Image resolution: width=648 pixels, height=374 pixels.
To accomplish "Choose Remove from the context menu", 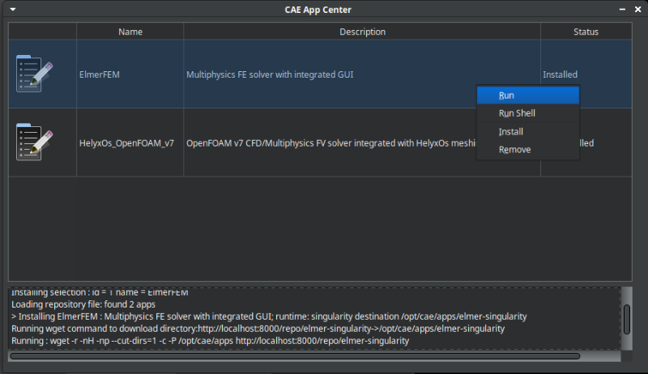I will [x=528, y=150].
